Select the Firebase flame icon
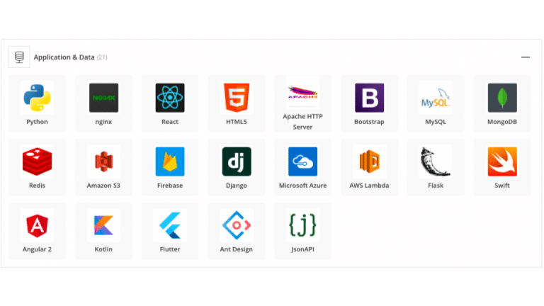Screen dimensions: 544x306 [170, 161]
